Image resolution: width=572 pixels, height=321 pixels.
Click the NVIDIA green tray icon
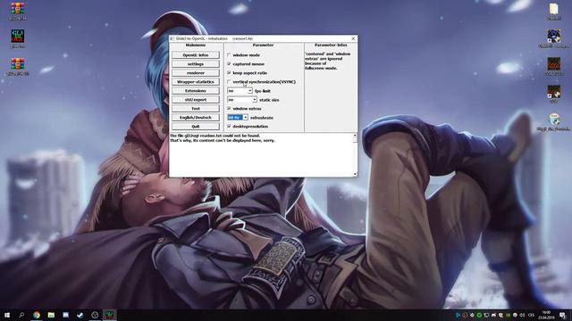click(509, 315)
